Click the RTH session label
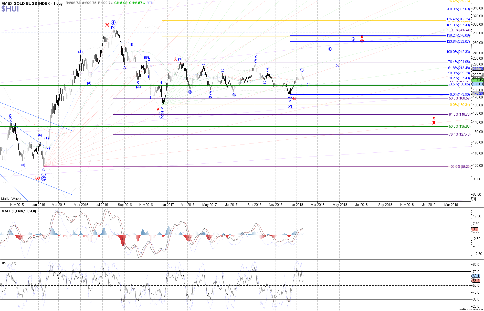 coord(150,3)
